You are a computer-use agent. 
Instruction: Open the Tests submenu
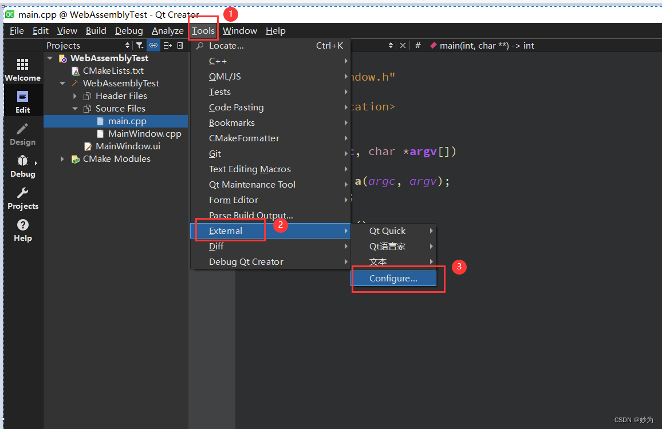(270, 92)
